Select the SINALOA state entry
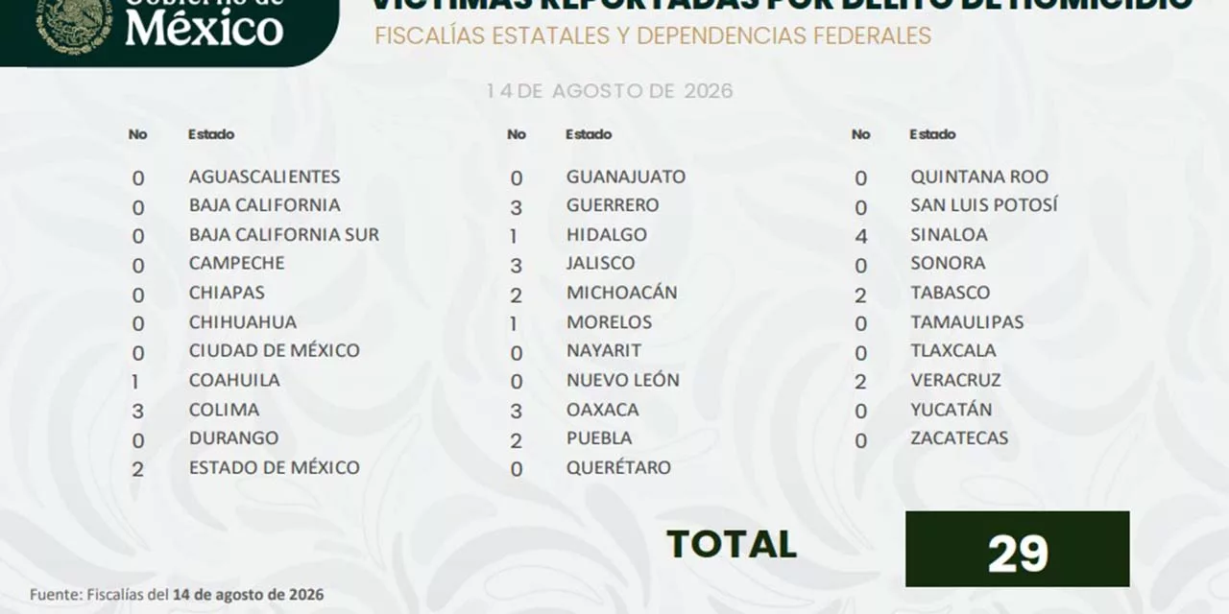This screenshot has height=614, width=1229. 949,234
